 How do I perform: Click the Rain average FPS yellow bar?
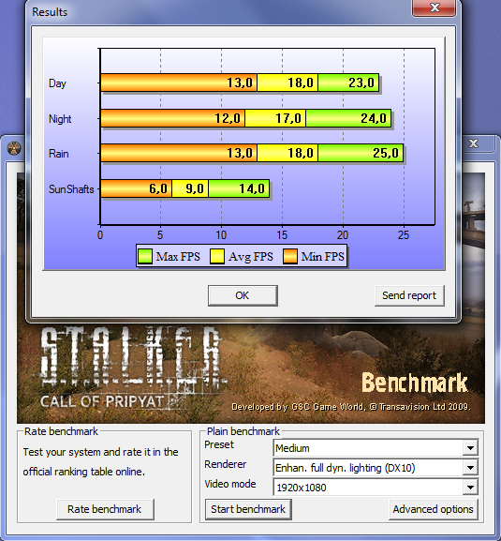pyautogui.click(x=287, y=153)
